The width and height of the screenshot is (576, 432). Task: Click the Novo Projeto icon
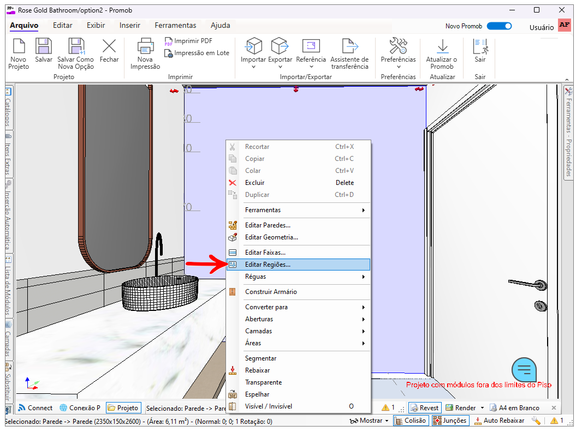[19, 46]
